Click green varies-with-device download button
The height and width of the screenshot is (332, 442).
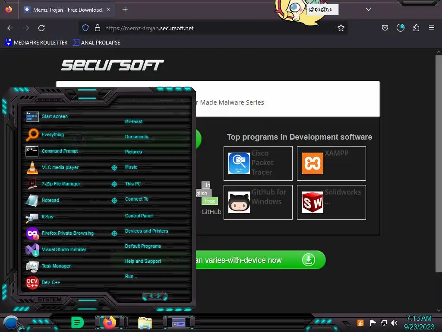(261, 260)
